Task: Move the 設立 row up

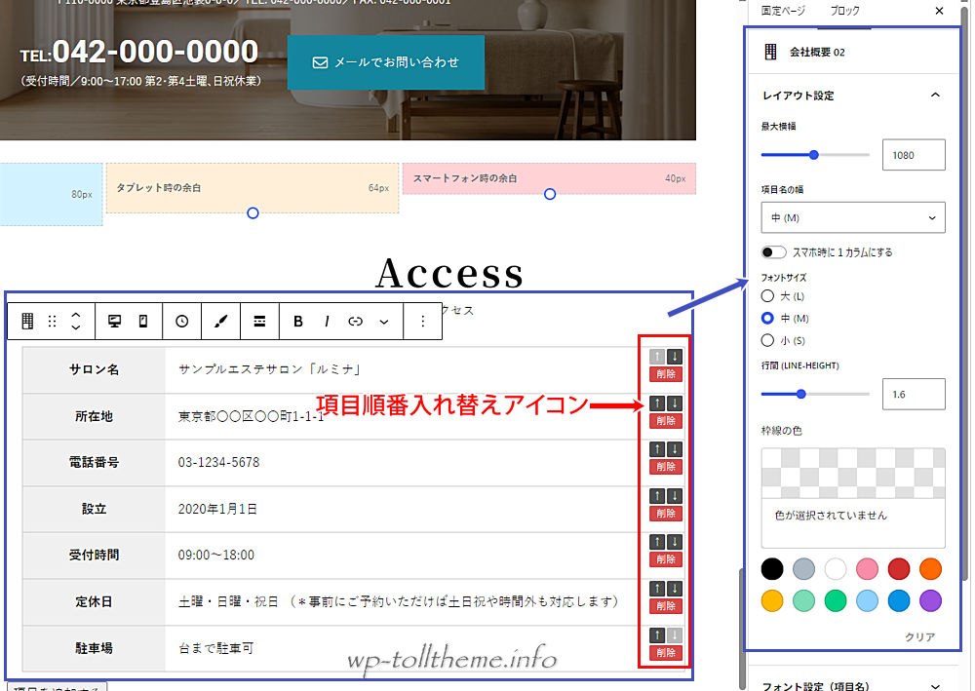Action: 657,496
